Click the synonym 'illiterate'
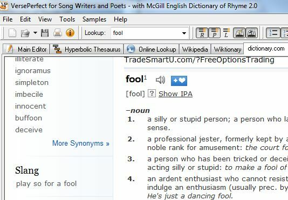Viewport: 288px width, 200px height. 29,59
